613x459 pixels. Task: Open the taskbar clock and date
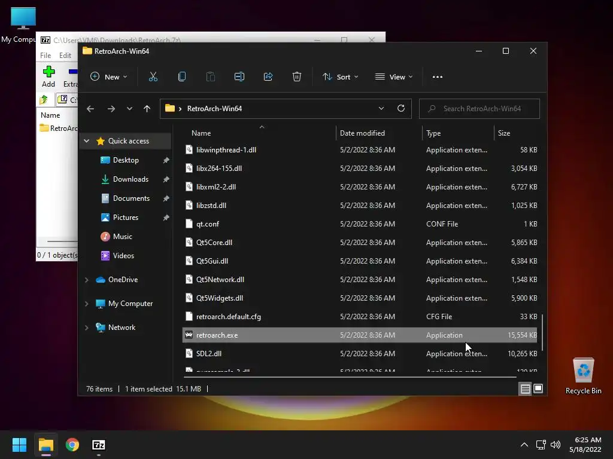coord(585,445)
